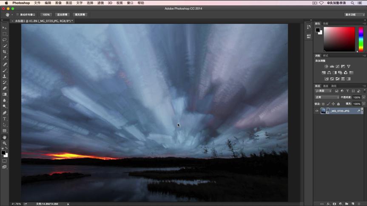This screenshot has height=206, width=367.
Task: Click the Brightness/Contrast adjustment icon
Action: pos(326,66)
